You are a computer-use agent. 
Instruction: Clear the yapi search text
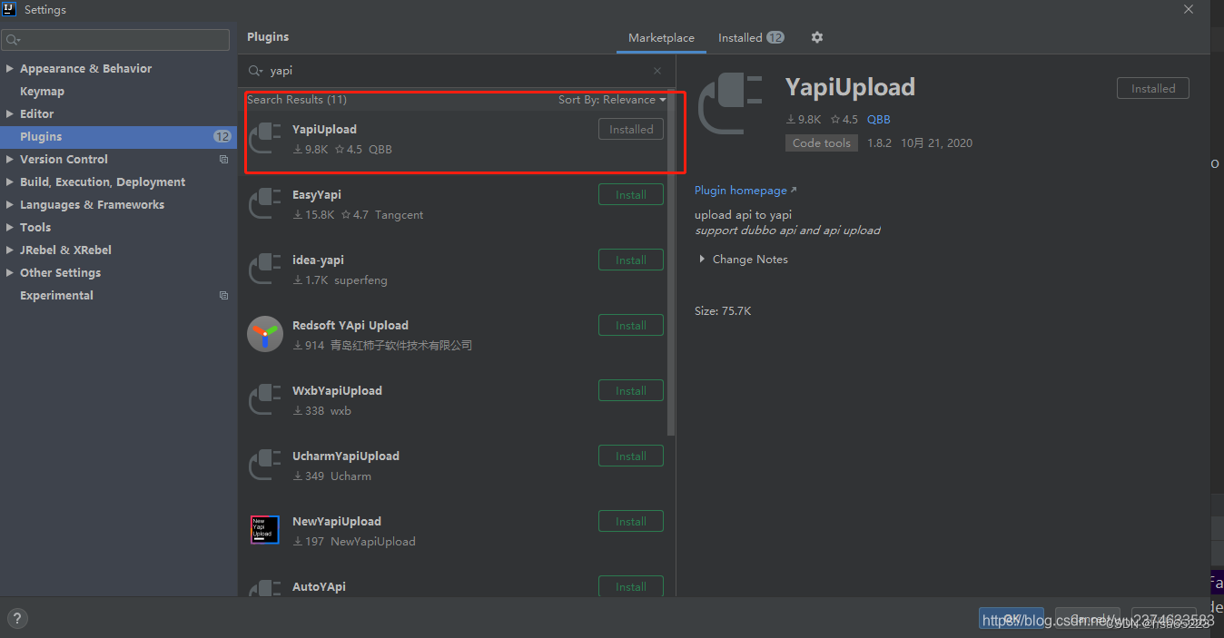pyautogui.click(x=657, y=71)
